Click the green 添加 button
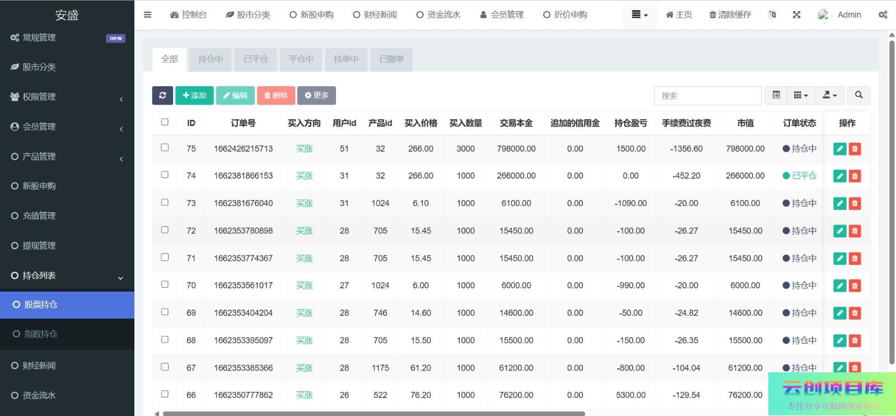This screenshot has height=416, width=896. (194, 96)
